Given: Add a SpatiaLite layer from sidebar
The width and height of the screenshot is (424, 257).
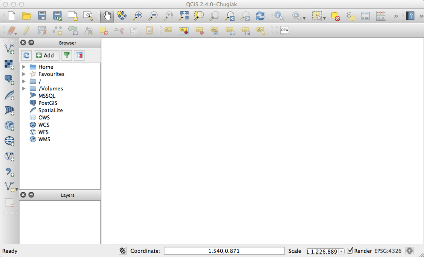Looking at the screenshot, I should pos(10,95).
